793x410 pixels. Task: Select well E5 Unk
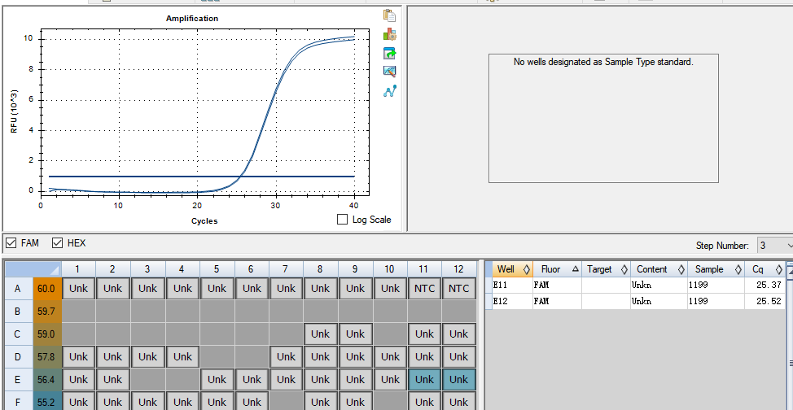(x=217, y=380)
